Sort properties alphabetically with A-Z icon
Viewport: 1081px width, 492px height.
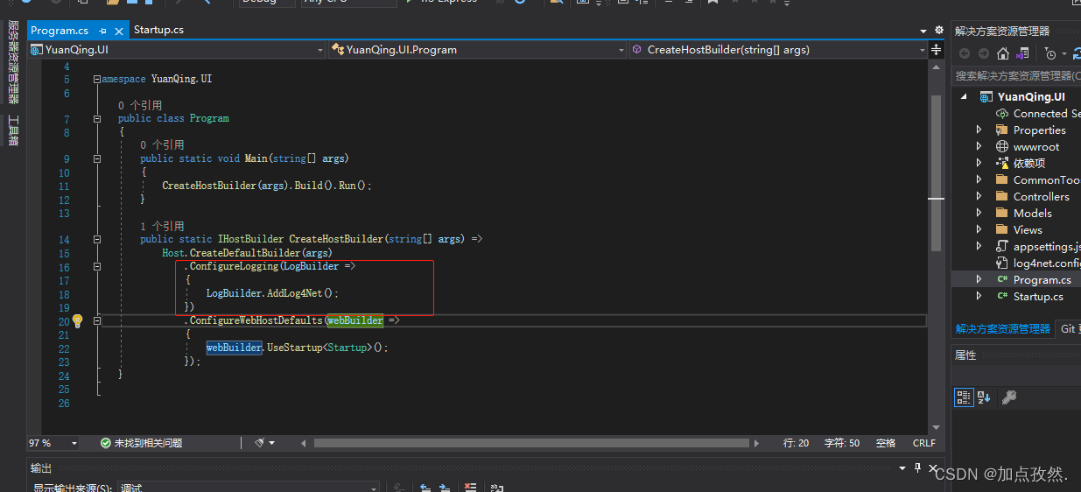984,397
